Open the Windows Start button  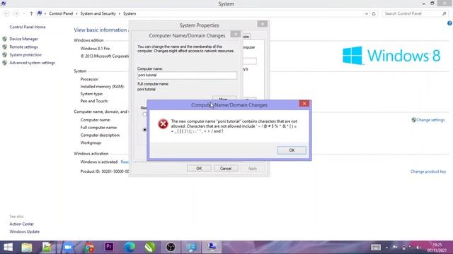(8, 248)
